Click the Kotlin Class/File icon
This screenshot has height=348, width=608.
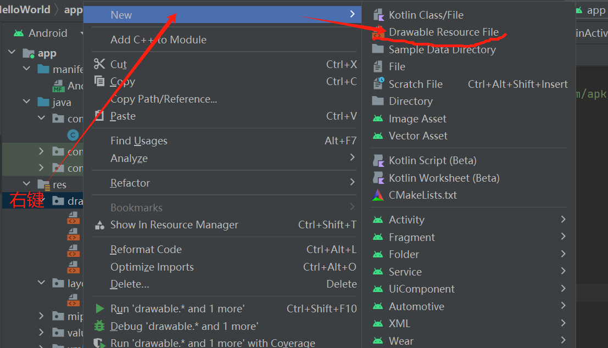(378, 15)
